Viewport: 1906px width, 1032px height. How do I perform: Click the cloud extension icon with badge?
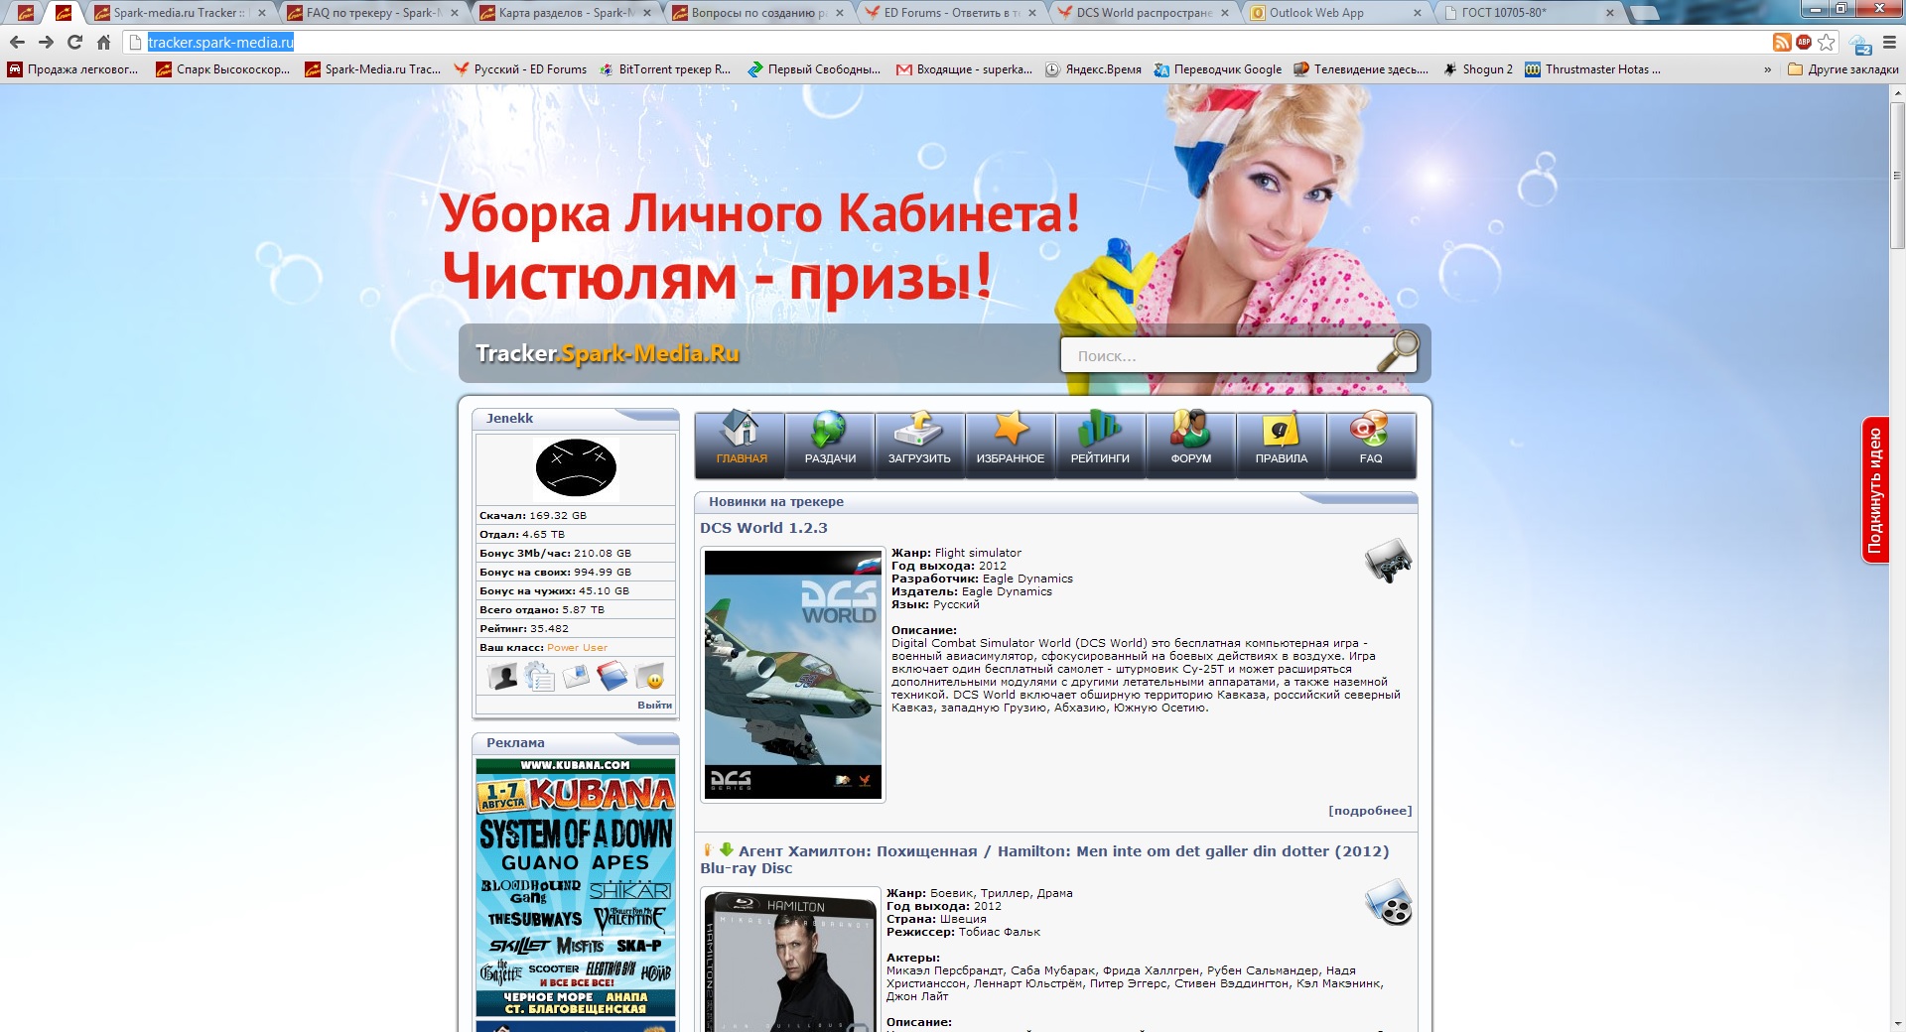pyautogui.click(x=1860, y=43)
